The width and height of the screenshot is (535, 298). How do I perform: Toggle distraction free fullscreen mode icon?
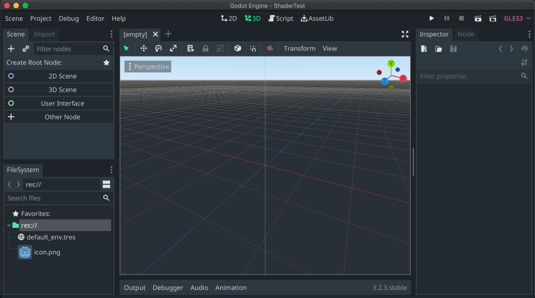405,34
